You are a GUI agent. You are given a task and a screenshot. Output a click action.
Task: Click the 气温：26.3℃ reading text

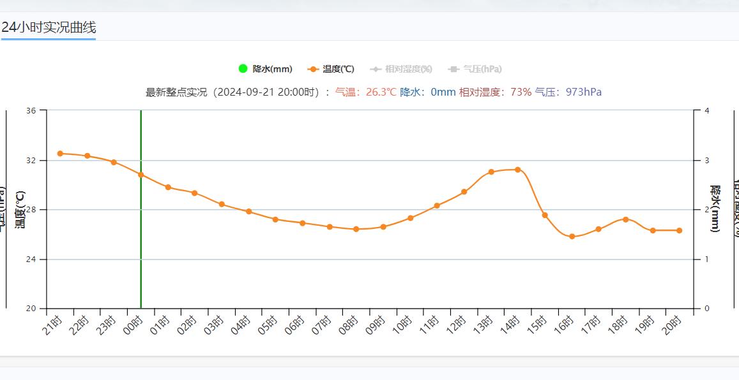click(x=365, y=92)
